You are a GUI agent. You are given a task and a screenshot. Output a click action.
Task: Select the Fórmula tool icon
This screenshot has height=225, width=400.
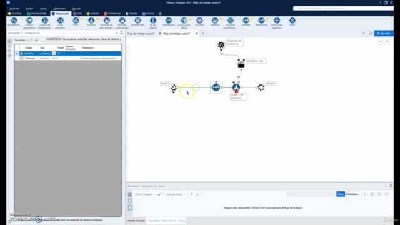[x=91, y=21]
